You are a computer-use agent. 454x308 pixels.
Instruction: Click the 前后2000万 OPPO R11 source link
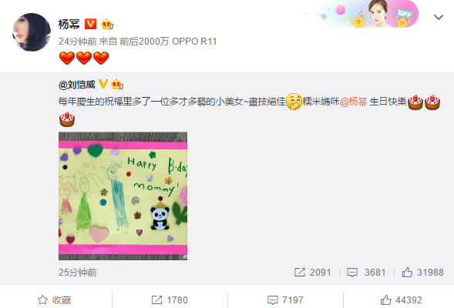point(168,42)
